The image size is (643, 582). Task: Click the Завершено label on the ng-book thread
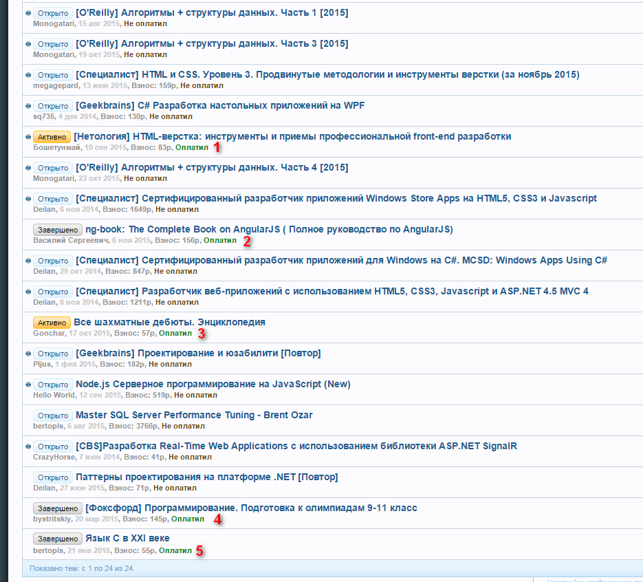(x=58, y=230)
